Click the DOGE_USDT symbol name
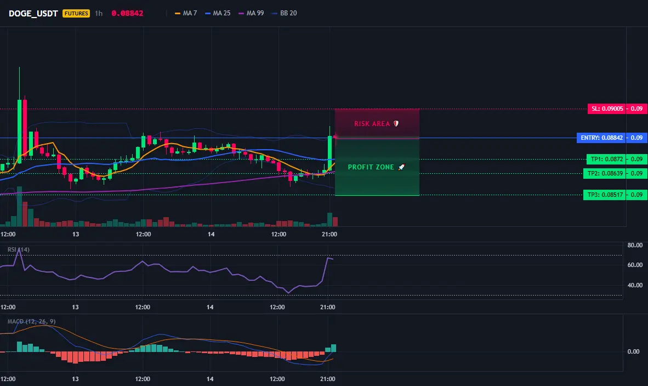Image resolution: width=648 pixels, height=386 pixels. pyautogui.click(x=33, y=13)
